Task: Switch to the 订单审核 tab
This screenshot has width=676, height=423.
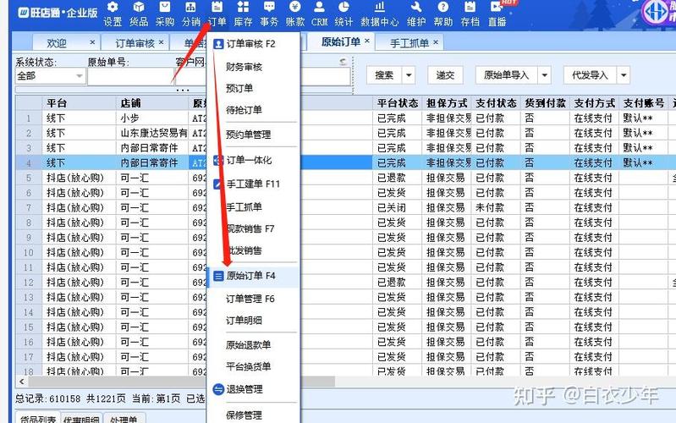Action: [134, 43]
